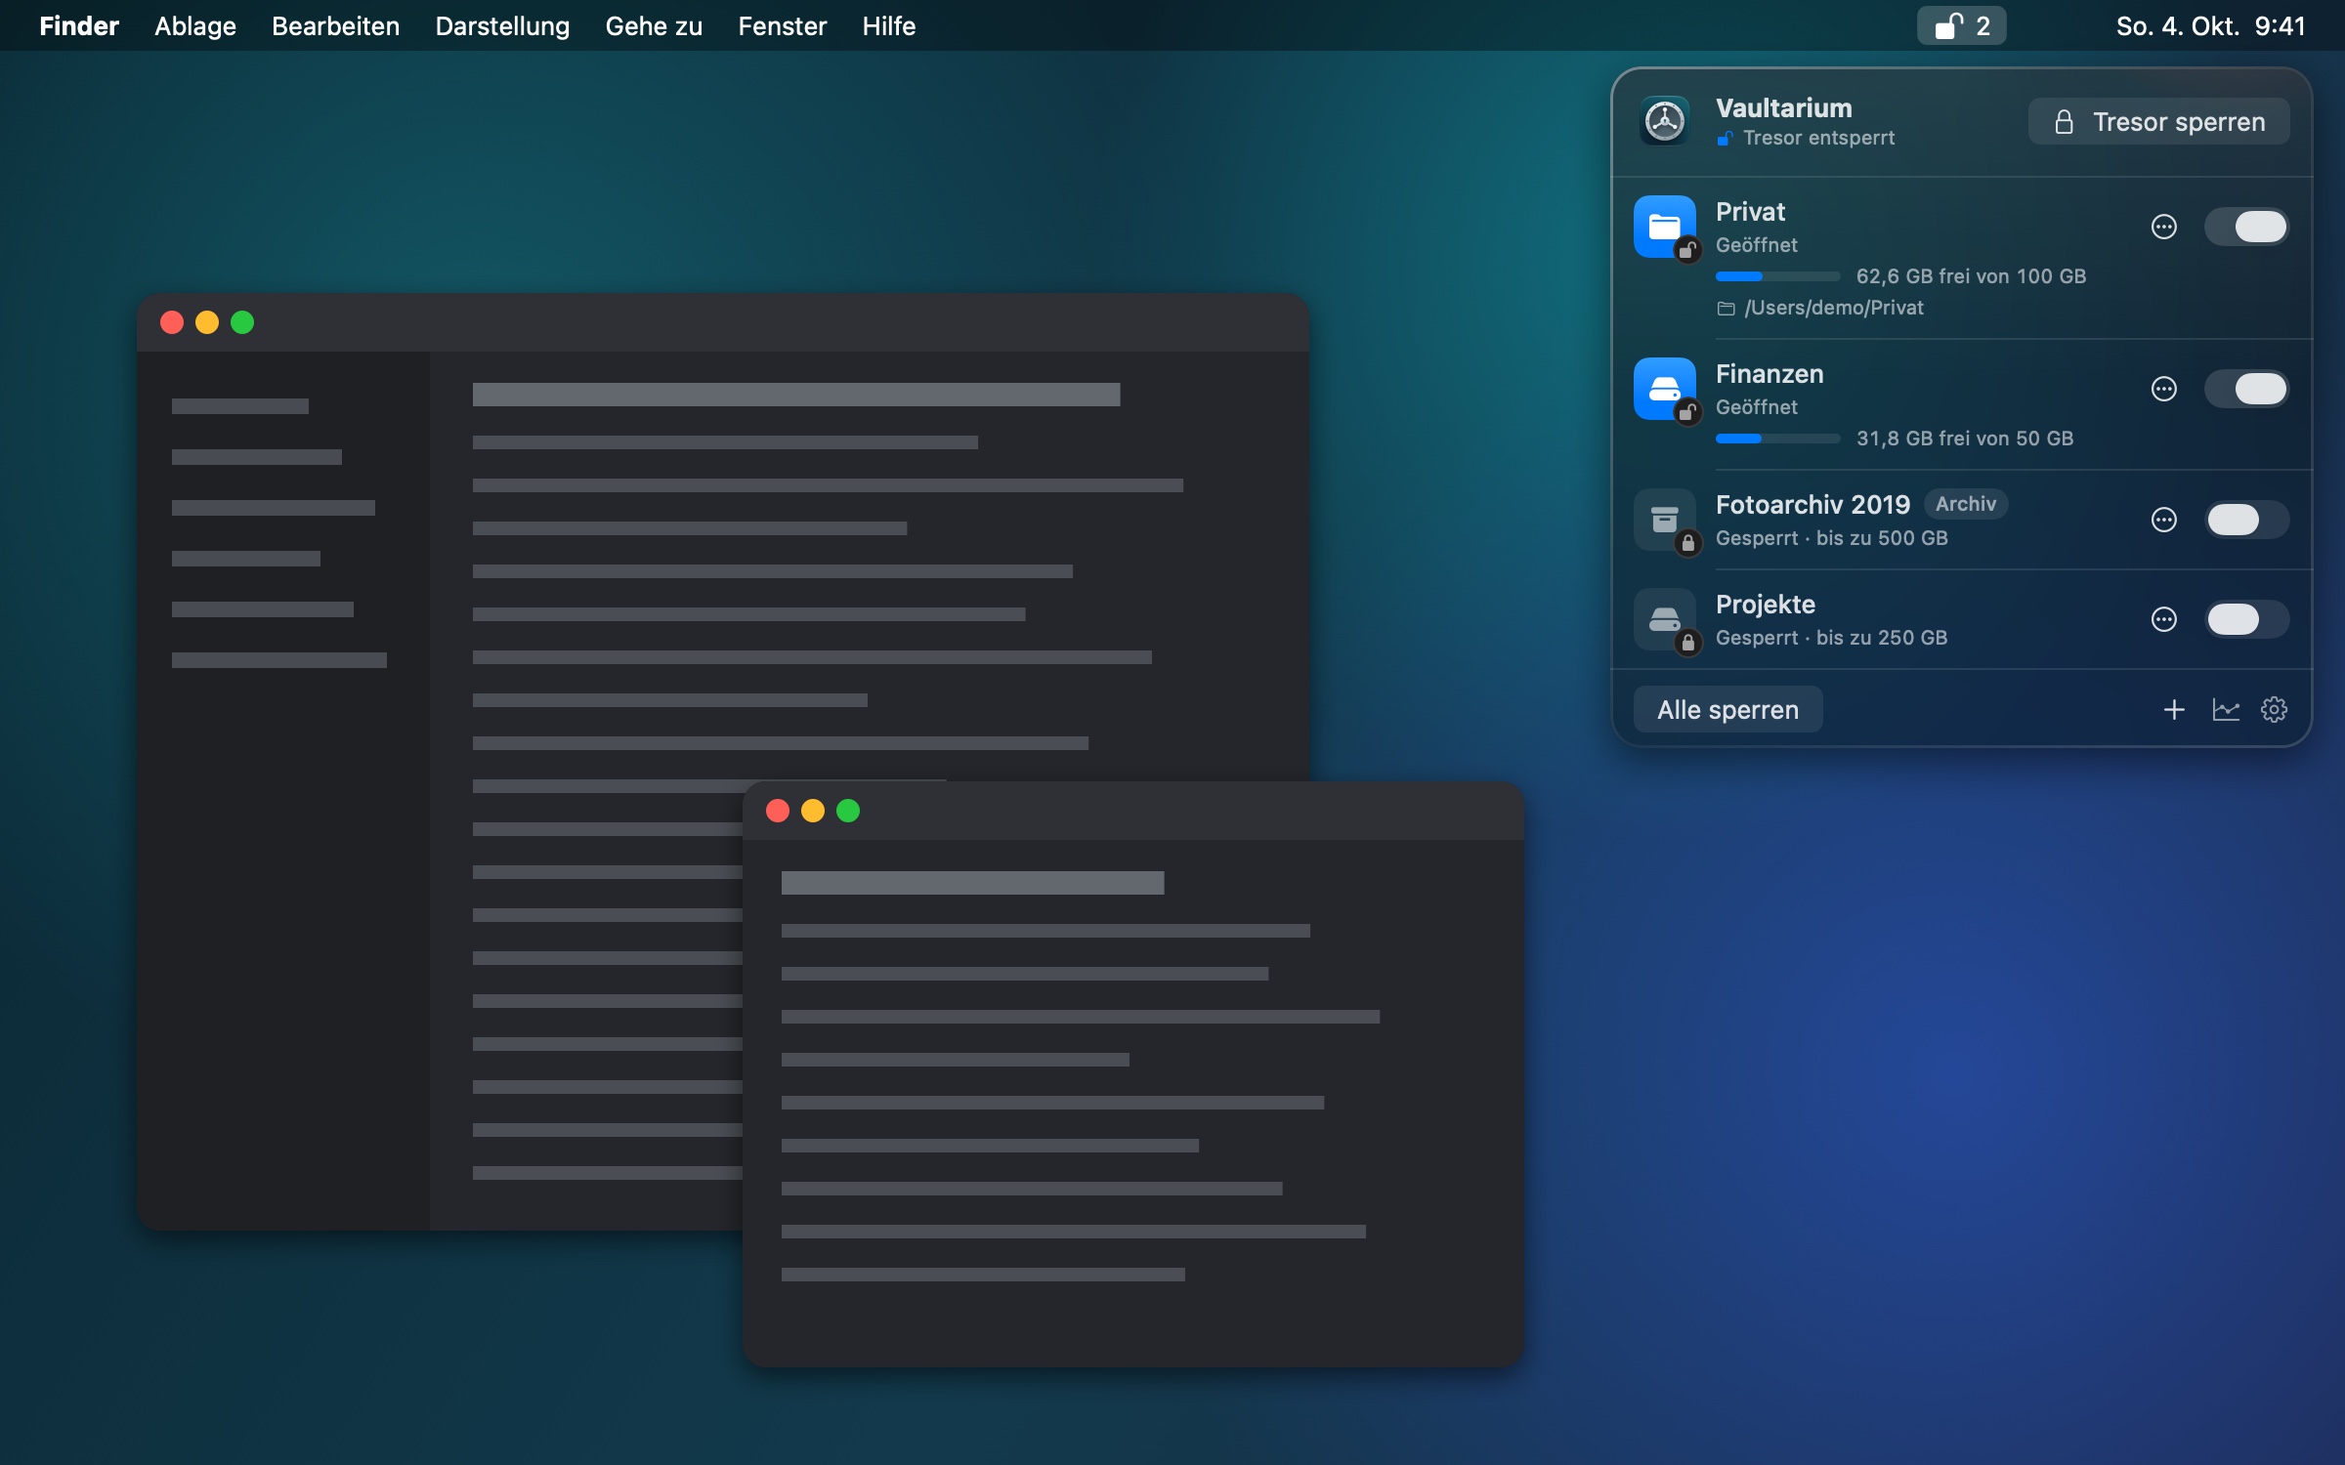Add a new vault with the plus icon
The width and height of the screenshot is (2345, 1465).
[x=2173, y=710]
